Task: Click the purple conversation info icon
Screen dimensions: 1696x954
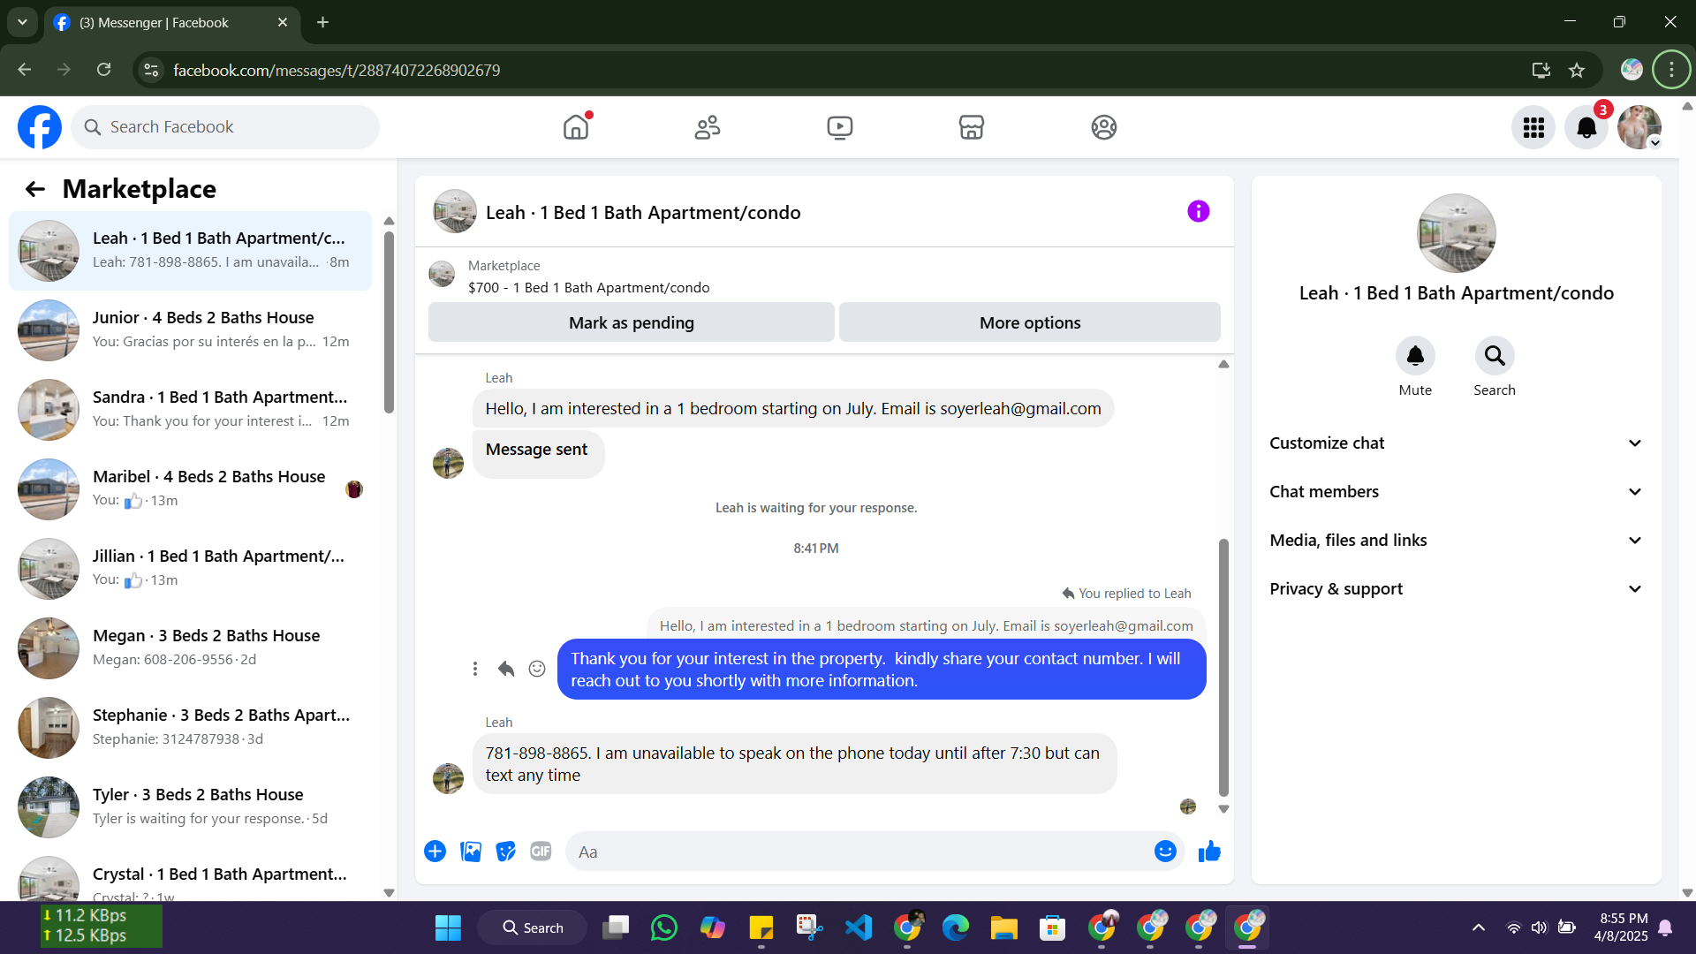Action: 1198,212
